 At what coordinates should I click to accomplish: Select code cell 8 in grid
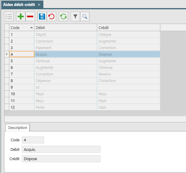pyautogui.click(x=22, y=81)
